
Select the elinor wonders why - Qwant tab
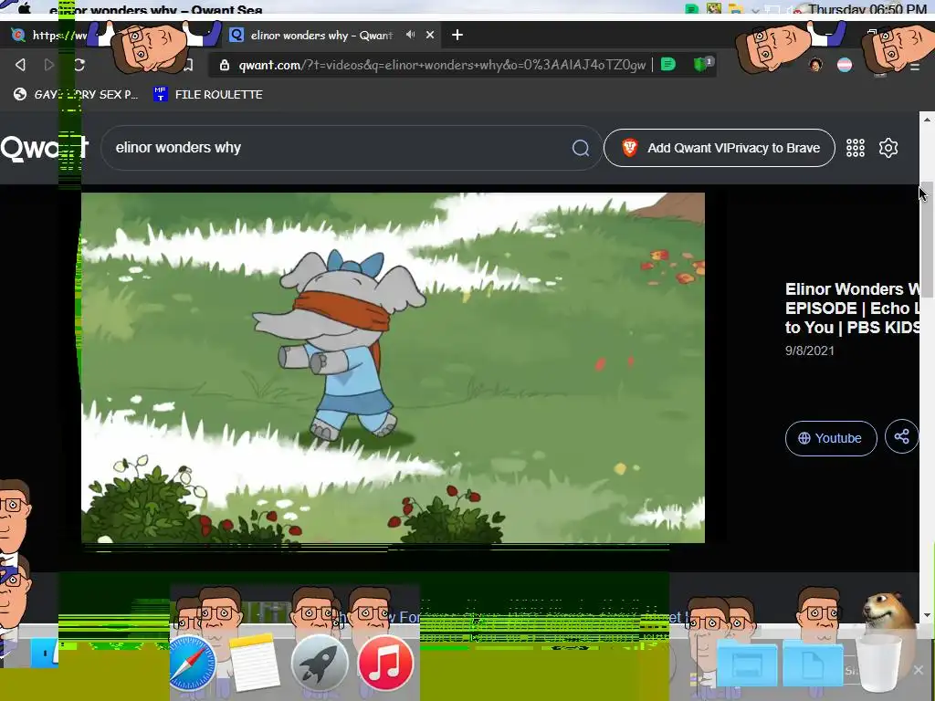tap(320, 36)
